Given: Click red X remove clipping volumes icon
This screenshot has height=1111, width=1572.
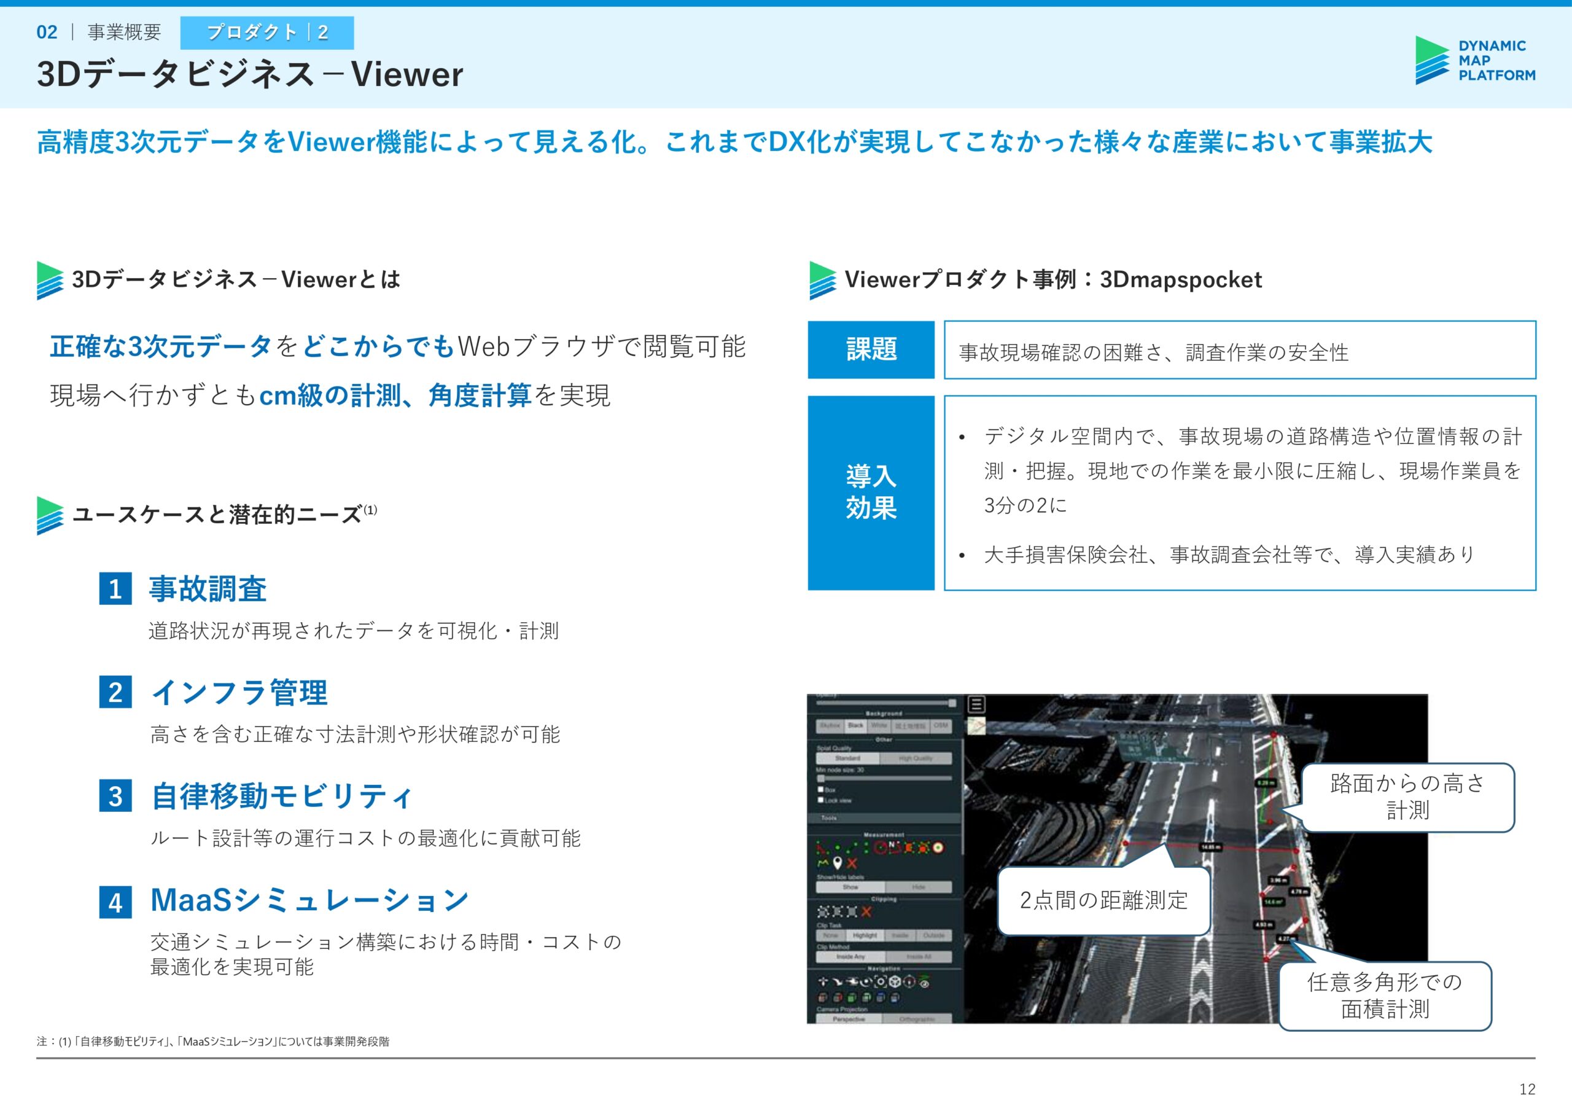Looking at the screenshot, I should [867, 911].
